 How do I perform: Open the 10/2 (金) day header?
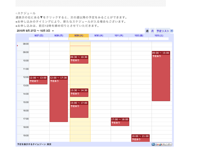pyautogui.click(x=139, y=36)
